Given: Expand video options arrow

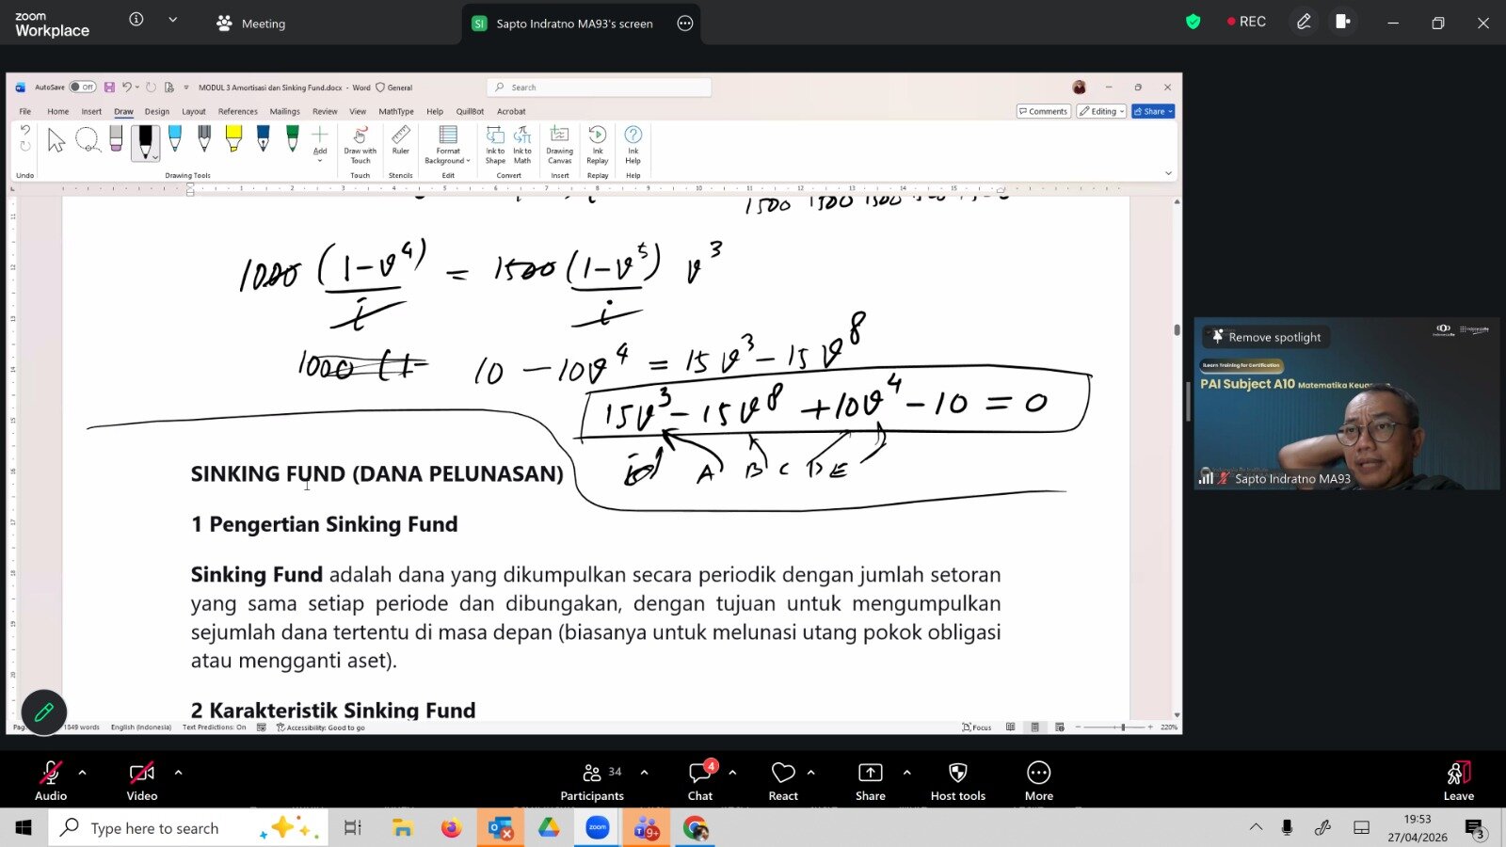Looking at the screenshot, I should (178, 773).
